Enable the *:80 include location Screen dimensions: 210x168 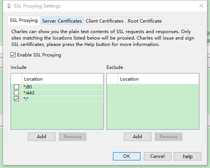[x=17, y=87]
